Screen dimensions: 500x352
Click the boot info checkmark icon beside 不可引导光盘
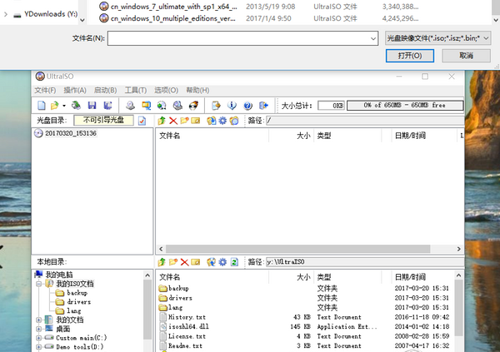click(142, 121)
